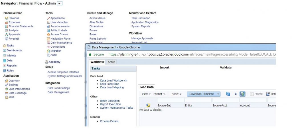
Task: Open Task List Report link
Action: click(141, 18)
